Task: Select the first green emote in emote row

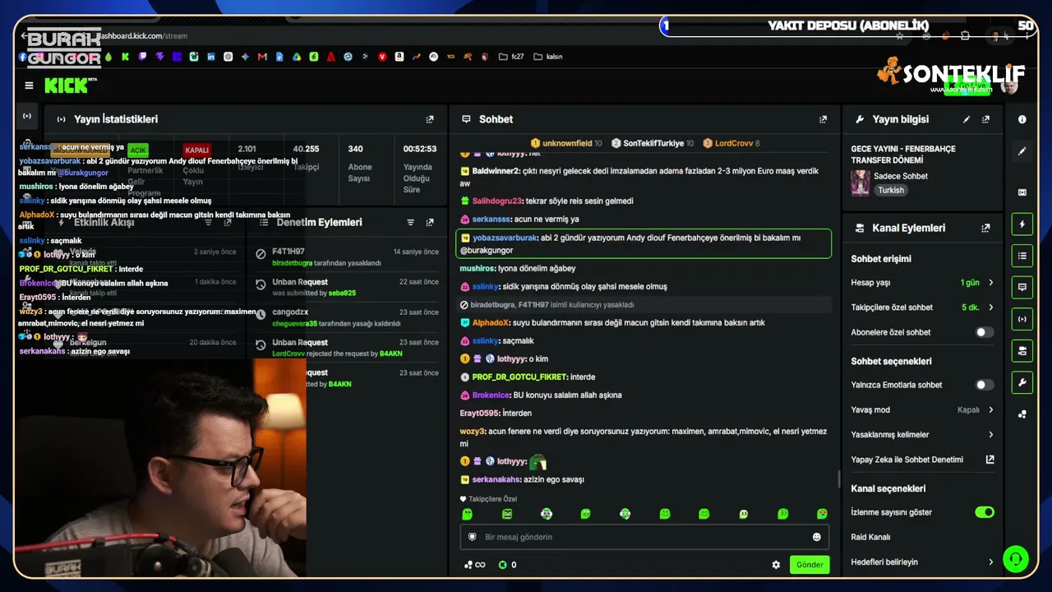Action: 468,514
